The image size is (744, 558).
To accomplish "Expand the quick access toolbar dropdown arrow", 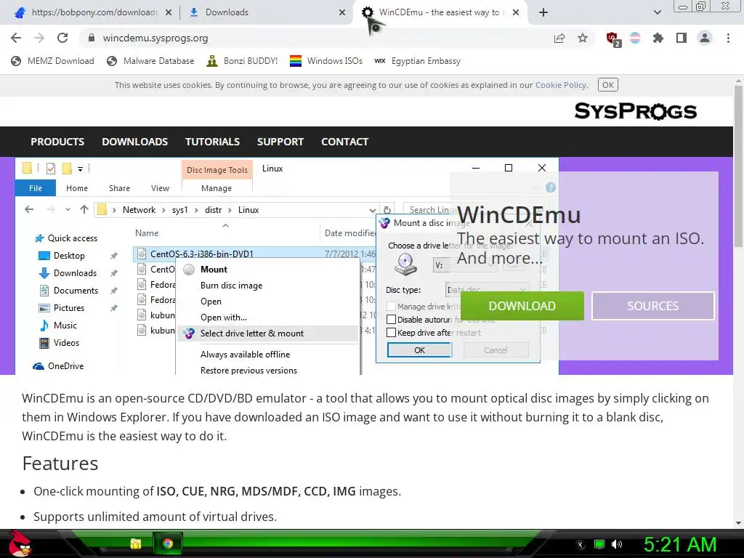I will [80, 169].
